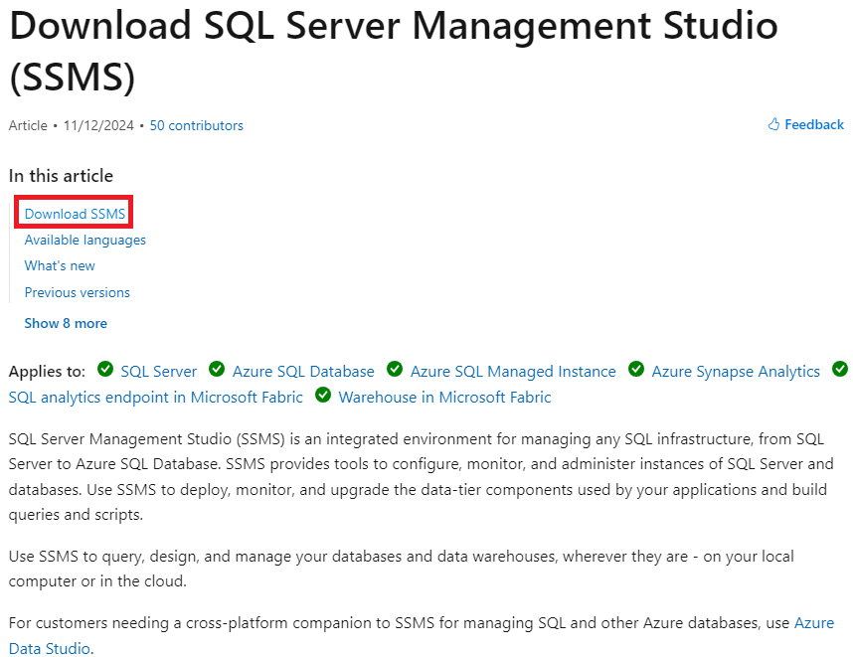Expand the Show 8 more outline entries
The width and height of the screenshot is (853, 657).
point(66,322)
